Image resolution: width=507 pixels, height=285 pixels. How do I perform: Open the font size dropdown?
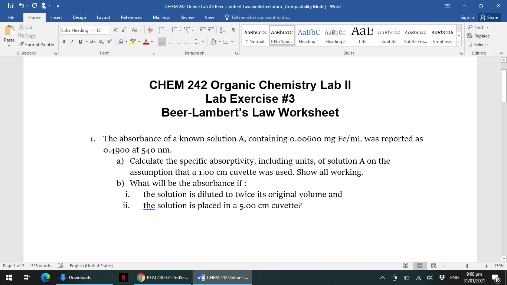pos(108,30)
